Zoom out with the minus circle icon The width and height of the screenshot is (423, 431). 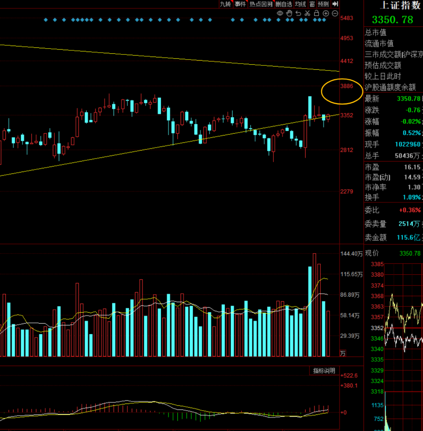tap(335, 13)
